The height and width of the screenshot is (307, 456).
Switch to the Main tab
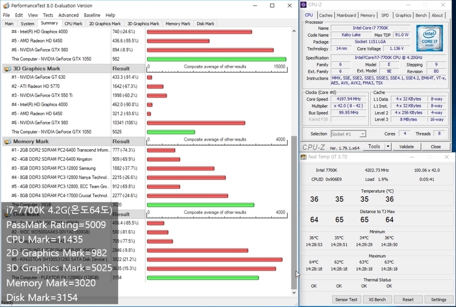pos(9,24)
